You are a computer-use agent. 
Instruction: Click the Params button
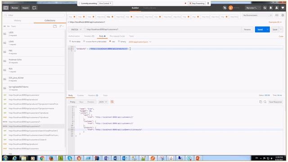(x=247, y=29)
